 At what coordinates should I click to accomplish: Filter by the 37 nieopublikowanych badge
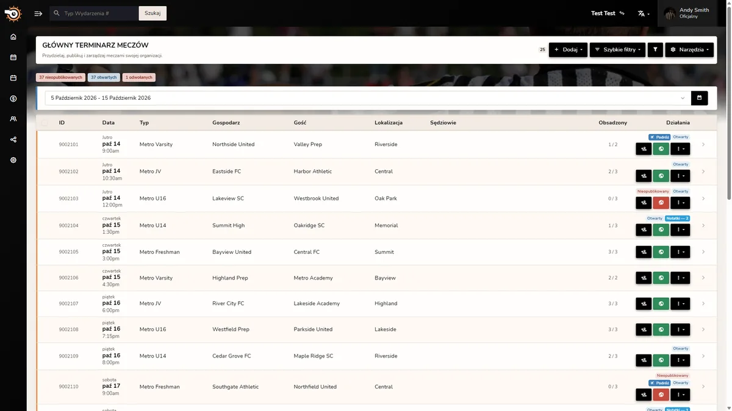60,77
